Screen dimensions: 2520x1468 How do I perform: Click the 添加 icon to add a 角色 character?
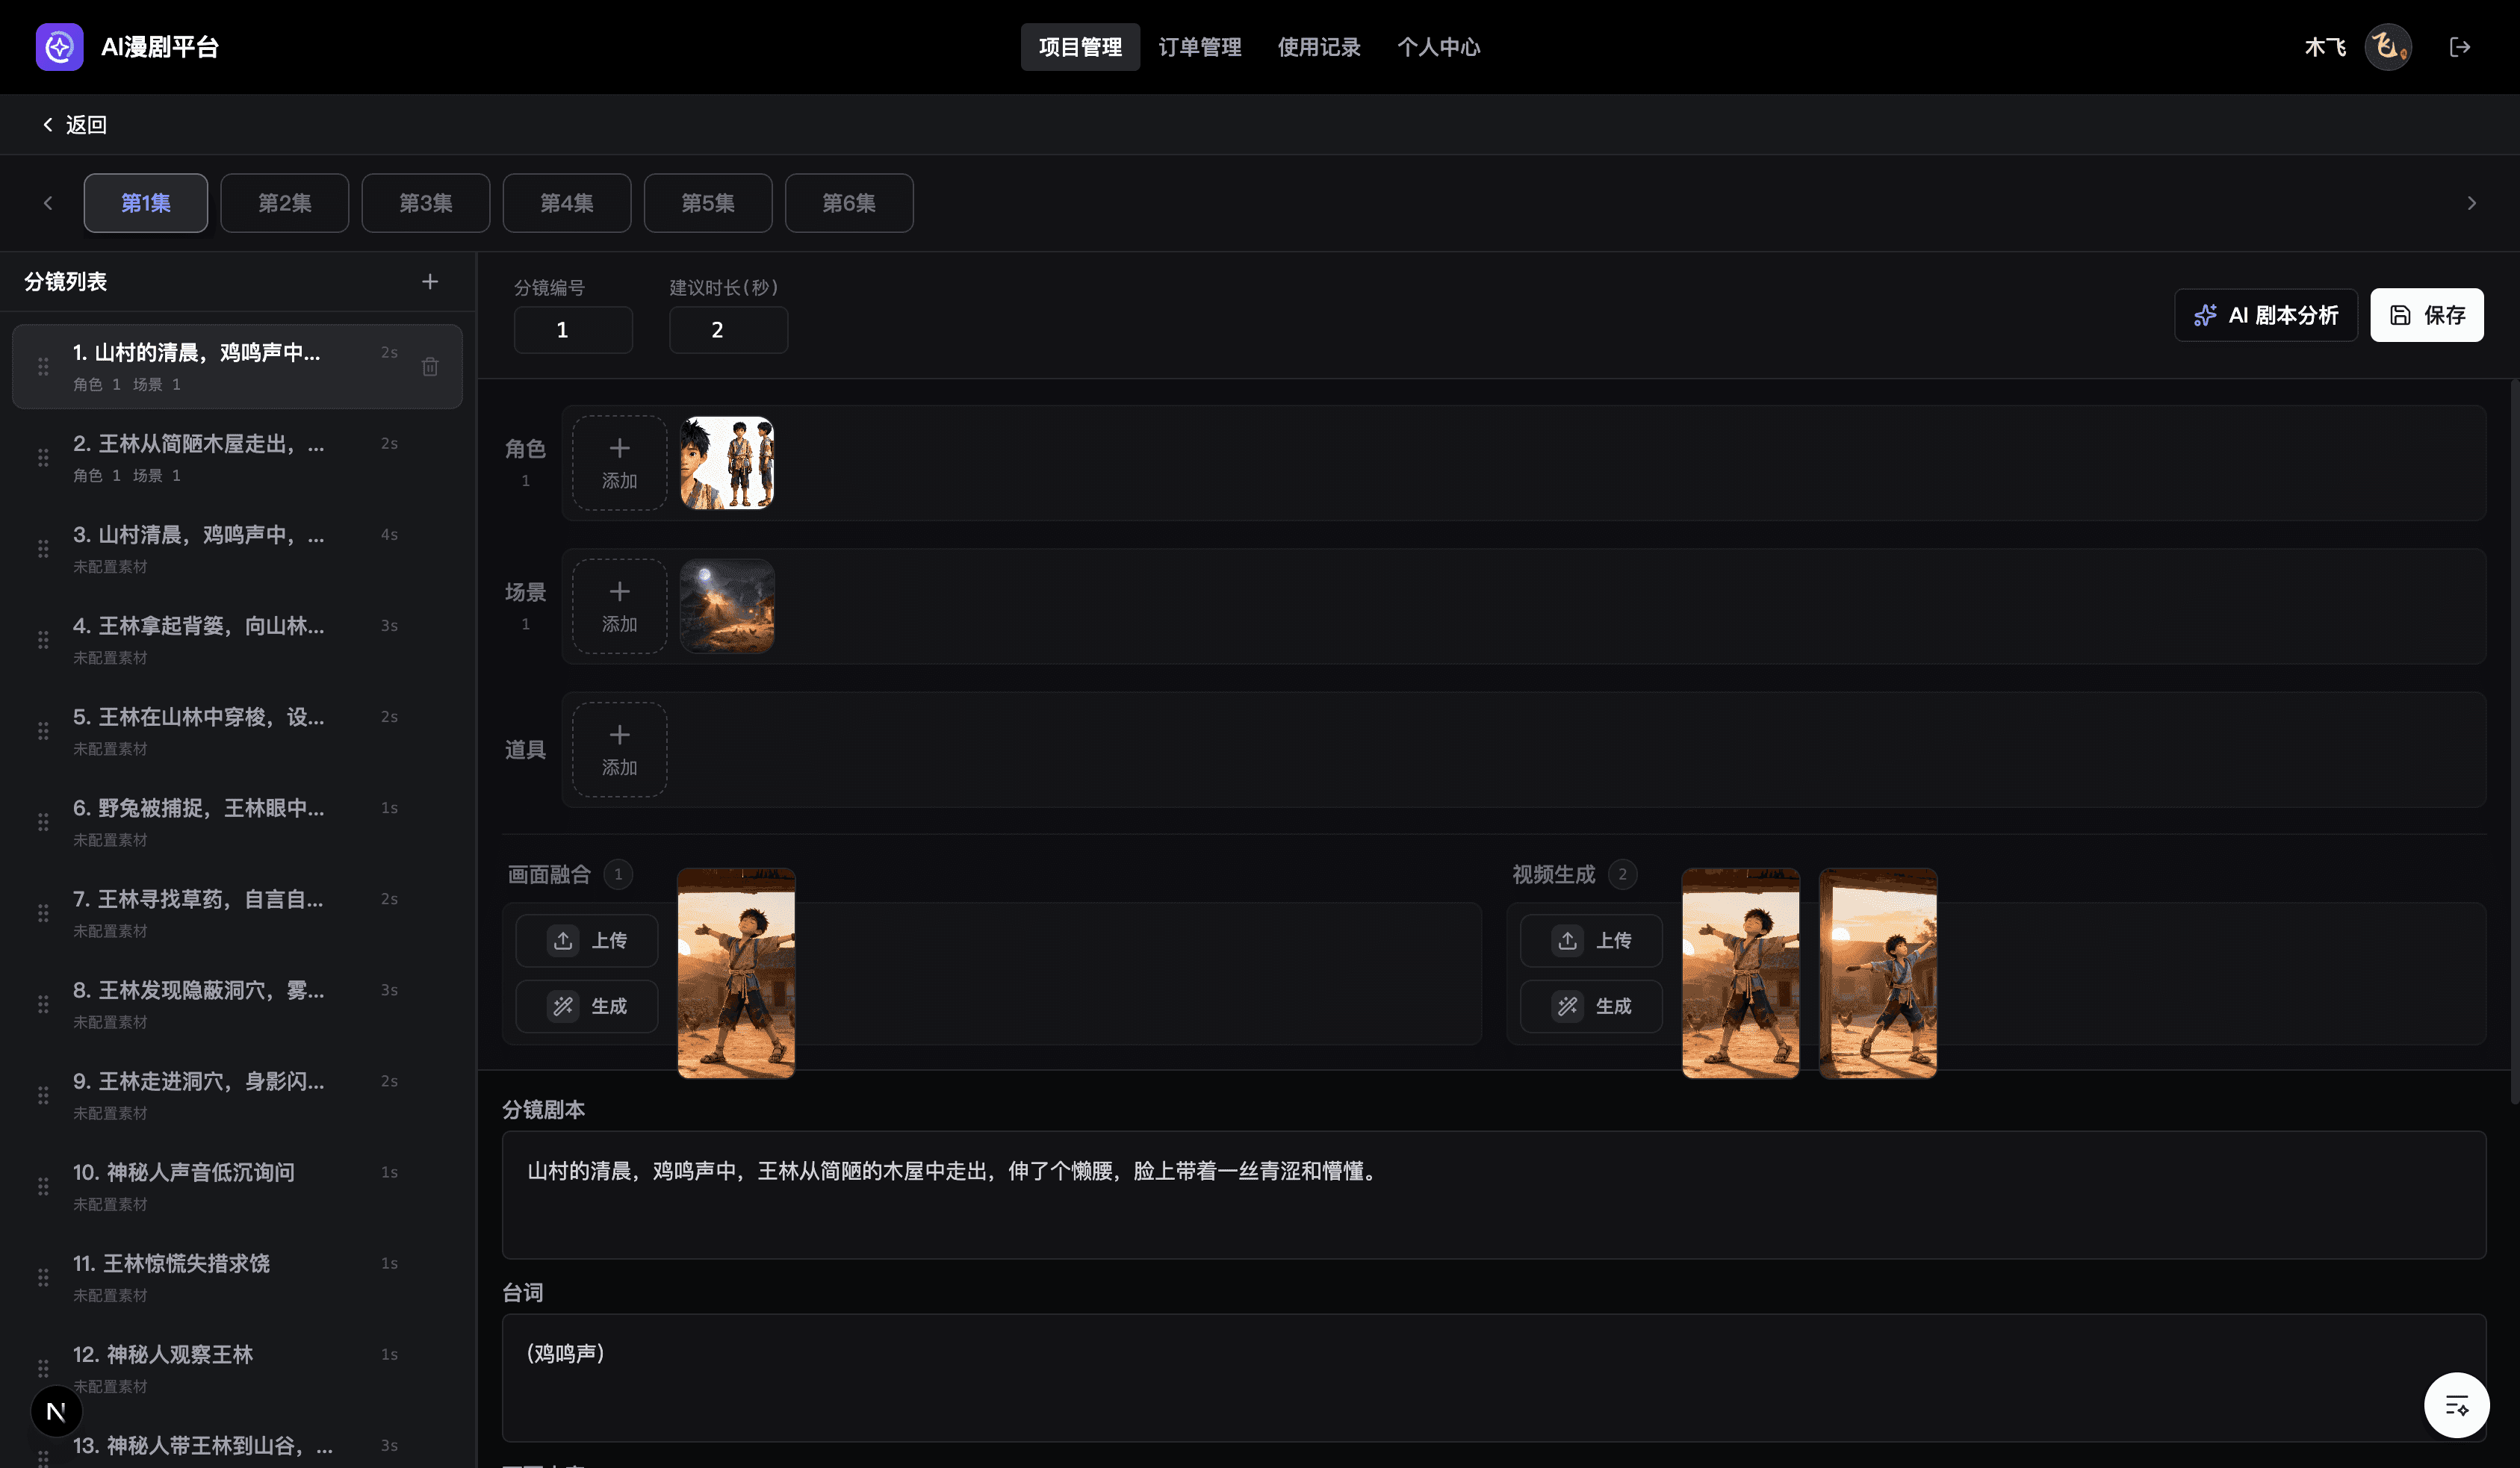[x=618, y=462]
